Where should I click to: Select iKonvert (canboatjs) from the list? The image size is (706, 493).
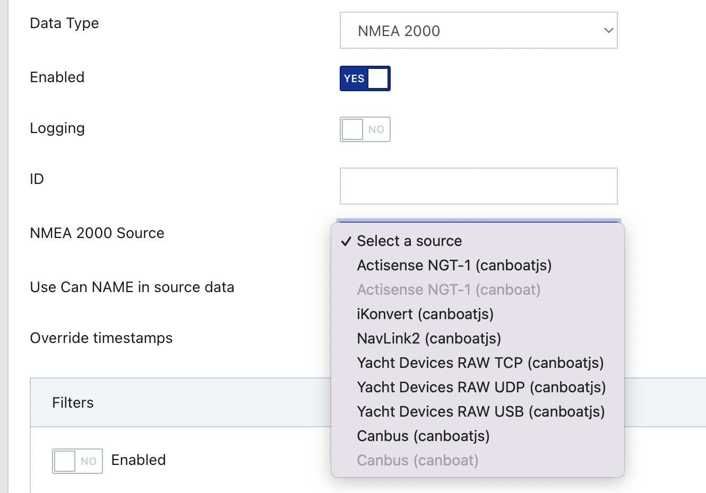(425, 314)
